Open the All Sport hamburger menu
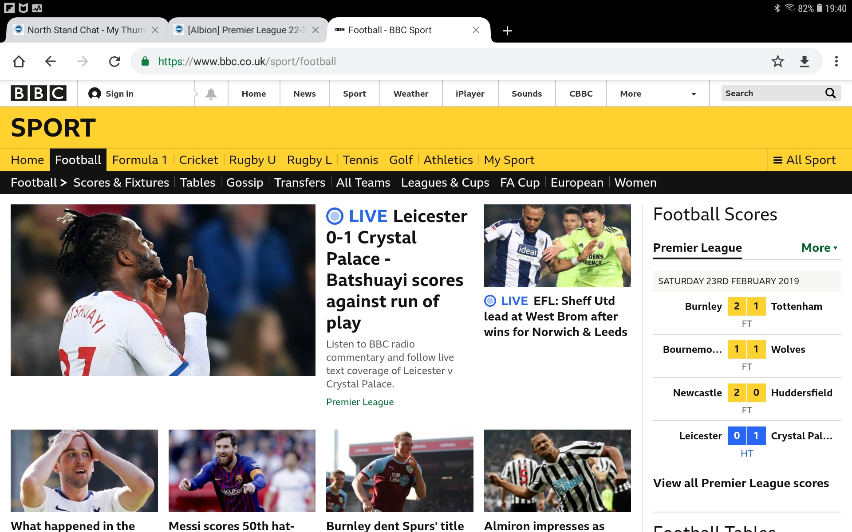 point(805,160)
